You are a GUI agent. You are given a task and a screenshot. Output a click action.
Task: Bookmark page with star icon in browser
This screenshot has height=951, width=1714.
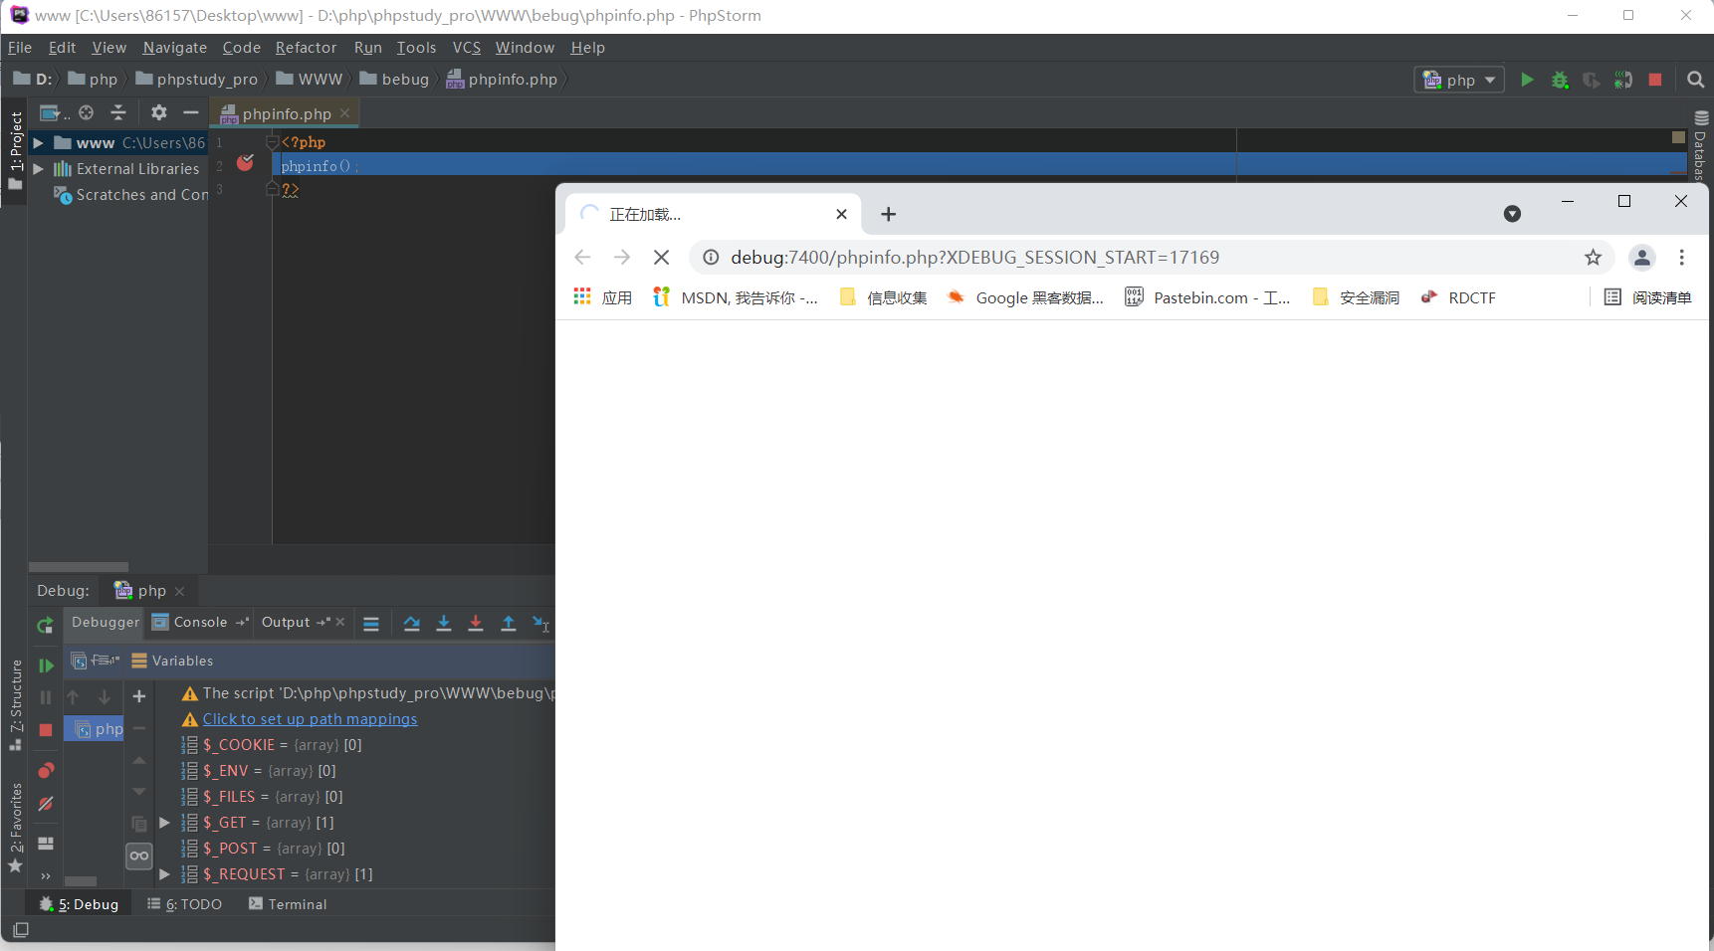pyautogui.click(x=1594, y=258)
